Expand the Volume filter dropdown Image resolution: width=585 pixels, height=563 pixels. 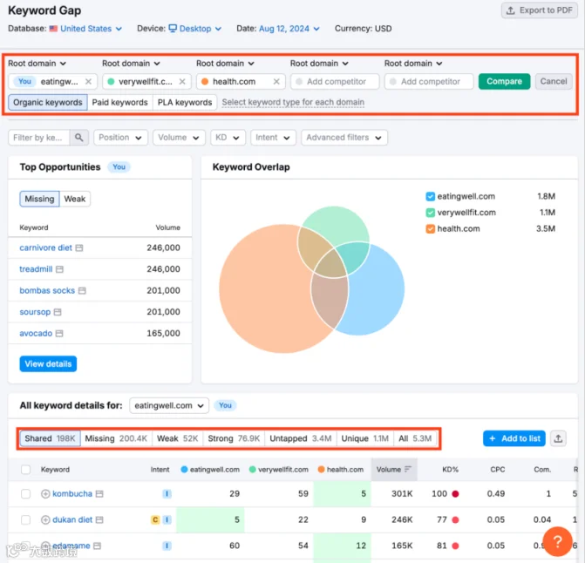tap(179, 138)
